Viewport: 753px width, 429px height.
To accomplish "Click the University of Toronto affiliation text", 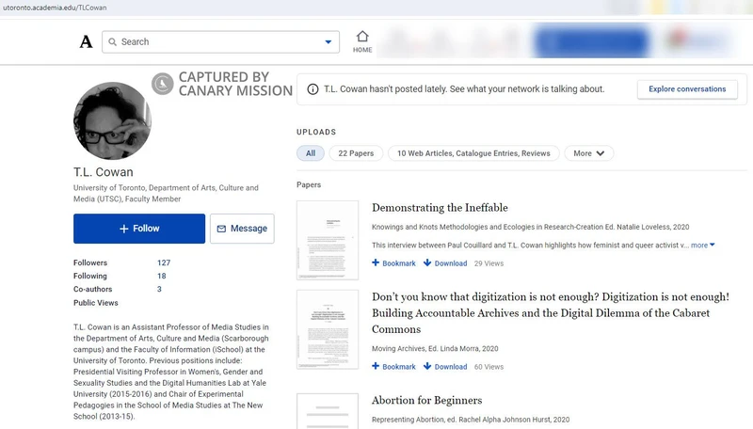I will (166, 194).
